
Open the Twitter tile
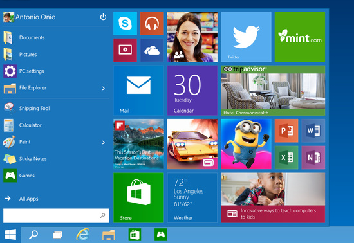(246, 37)
